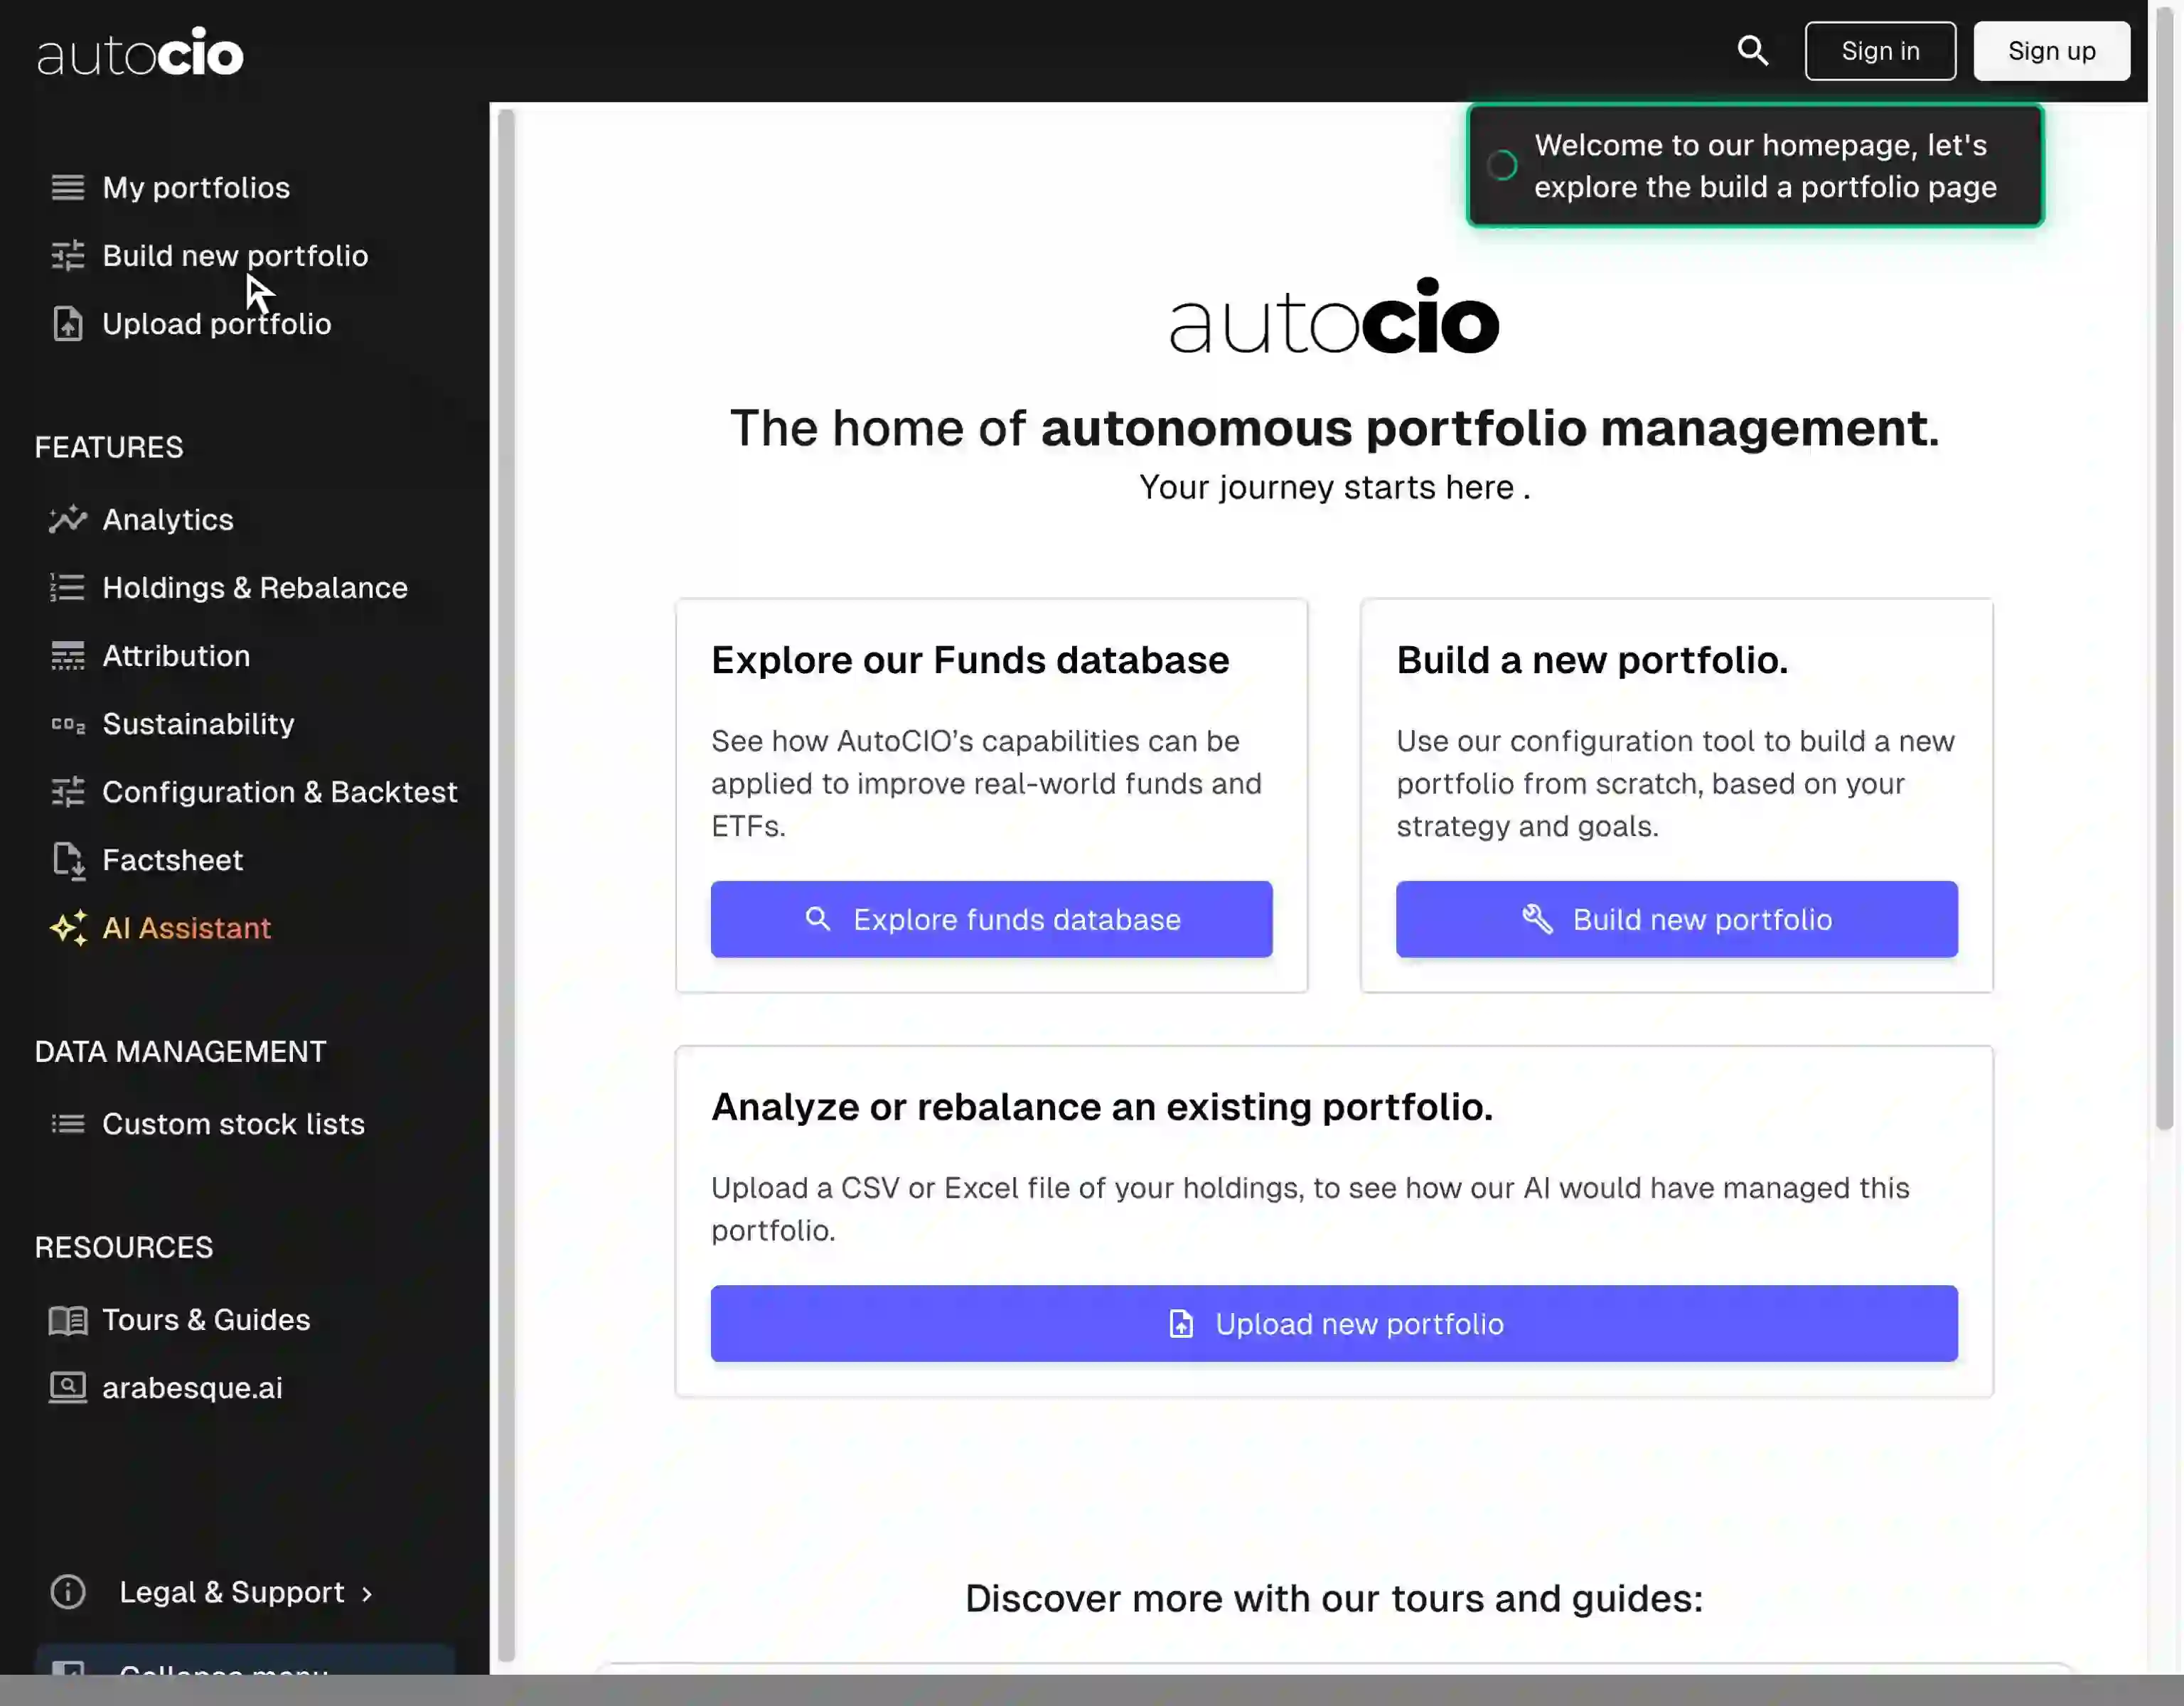
Task: Select Custom stock lists in sidebar
Action: (x=233, y=1124)
